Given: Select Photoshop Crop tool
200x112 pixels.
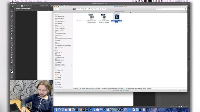Looking at the screenshot, I should coord(12,24).
